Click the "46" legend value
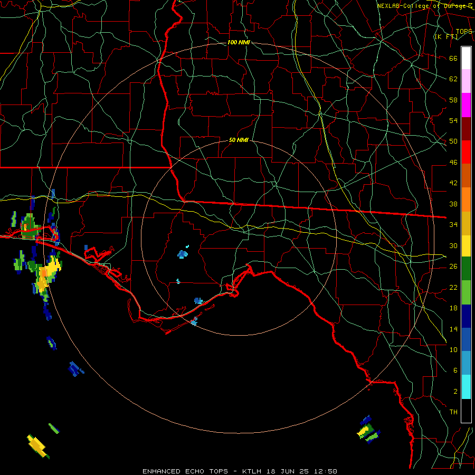475x475 pixels. [x=453, y=163]
